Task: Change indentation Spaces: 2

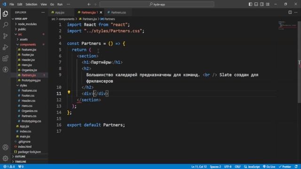Action: (215, 167)
